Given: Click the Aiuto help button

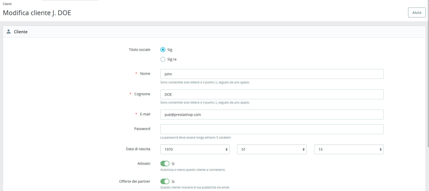Looking at the screenshot, I should tap(417, 12).
